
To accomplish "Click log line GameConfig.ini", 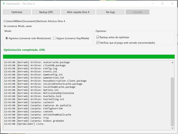I will point(33,74).
